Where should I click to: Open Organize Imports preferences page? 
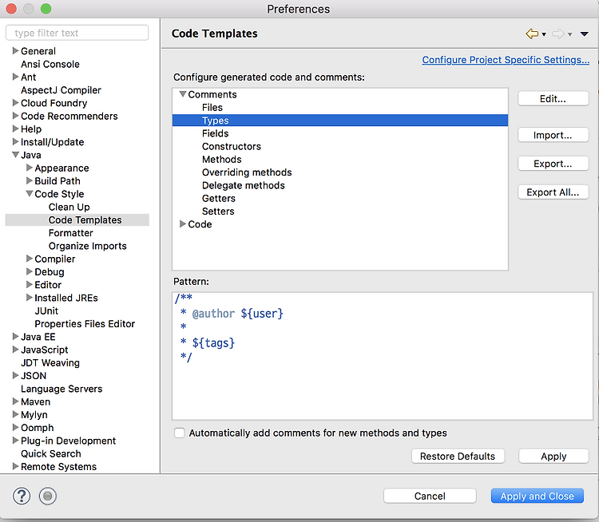point(88,246)
